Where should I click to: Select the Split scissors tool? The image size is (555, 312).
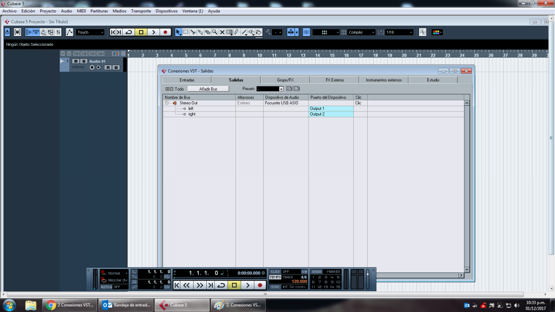193,32
